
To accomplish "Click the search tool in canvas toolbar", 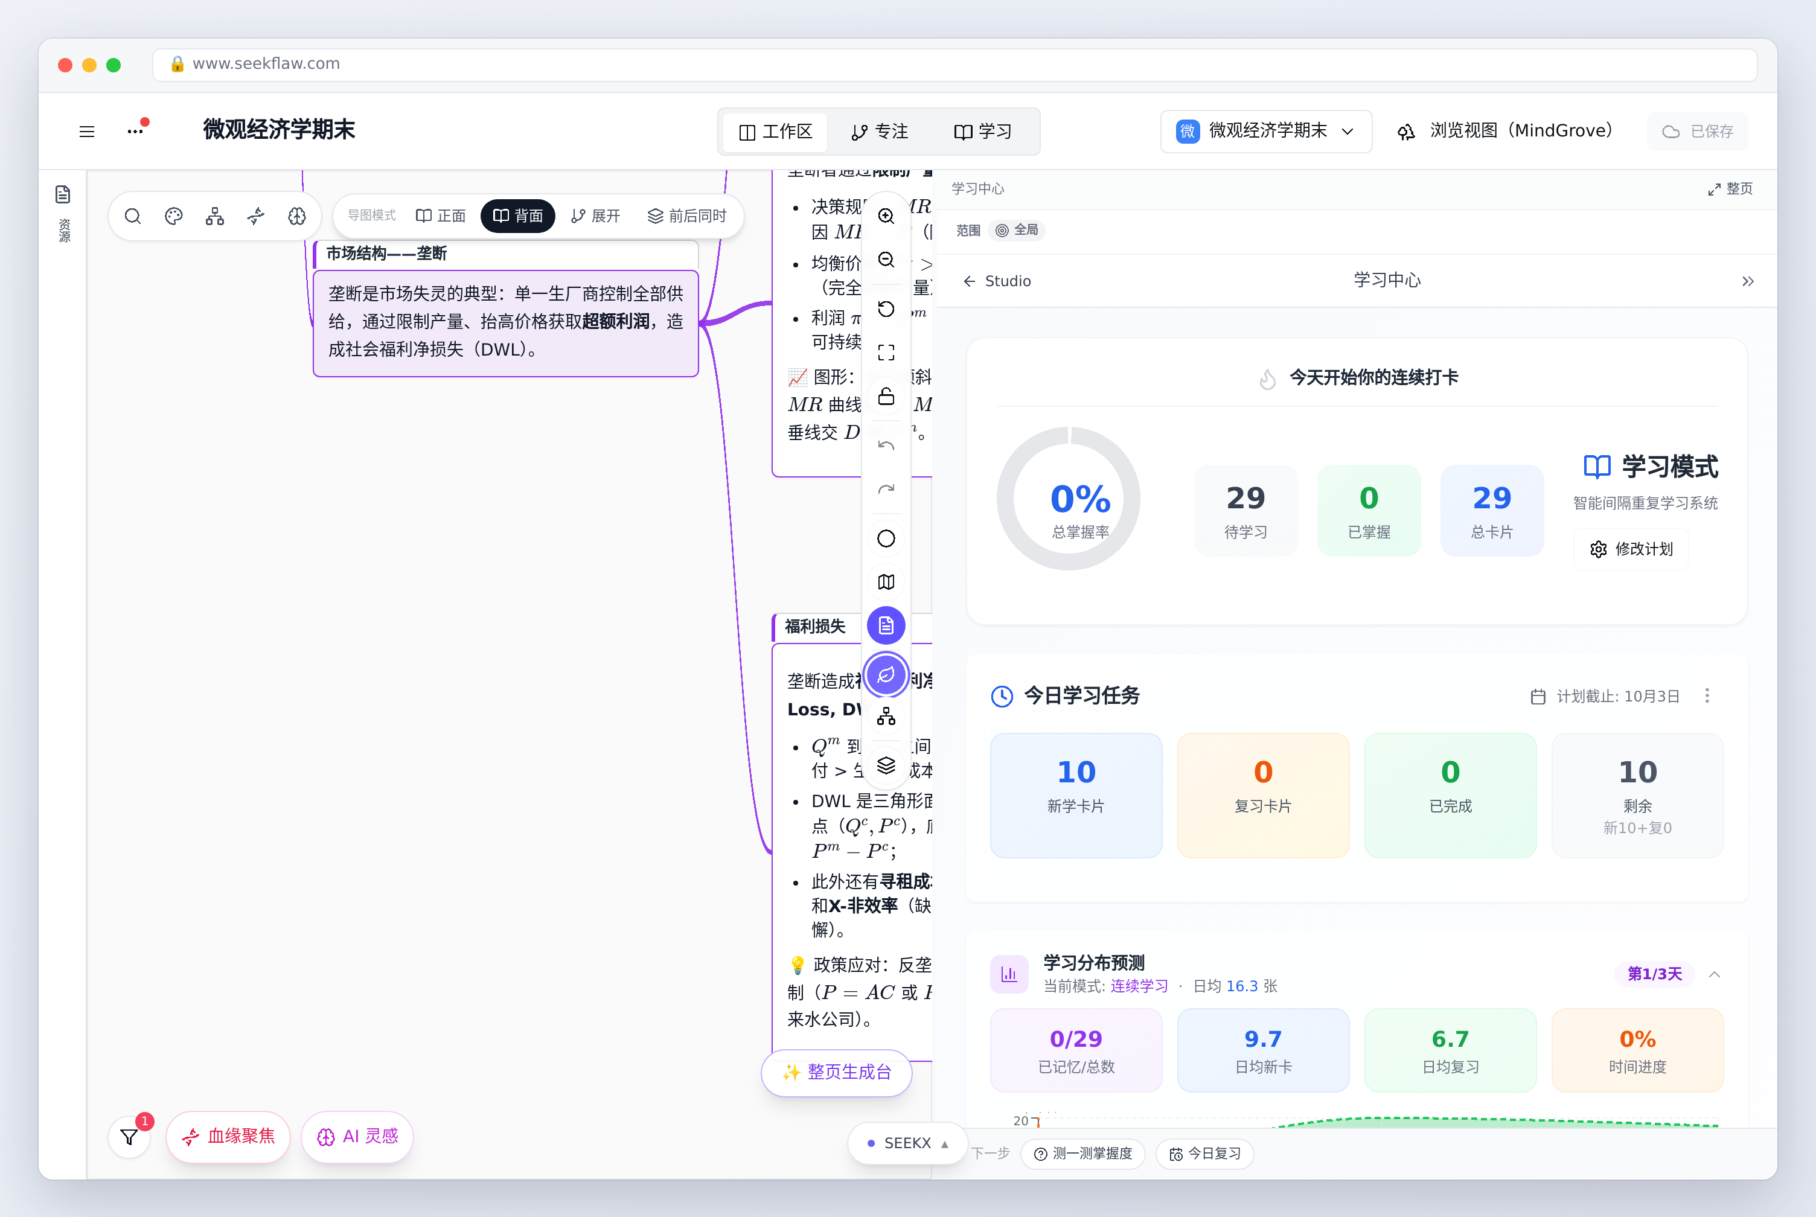I will pyautogui.click(x=133, y=216).
